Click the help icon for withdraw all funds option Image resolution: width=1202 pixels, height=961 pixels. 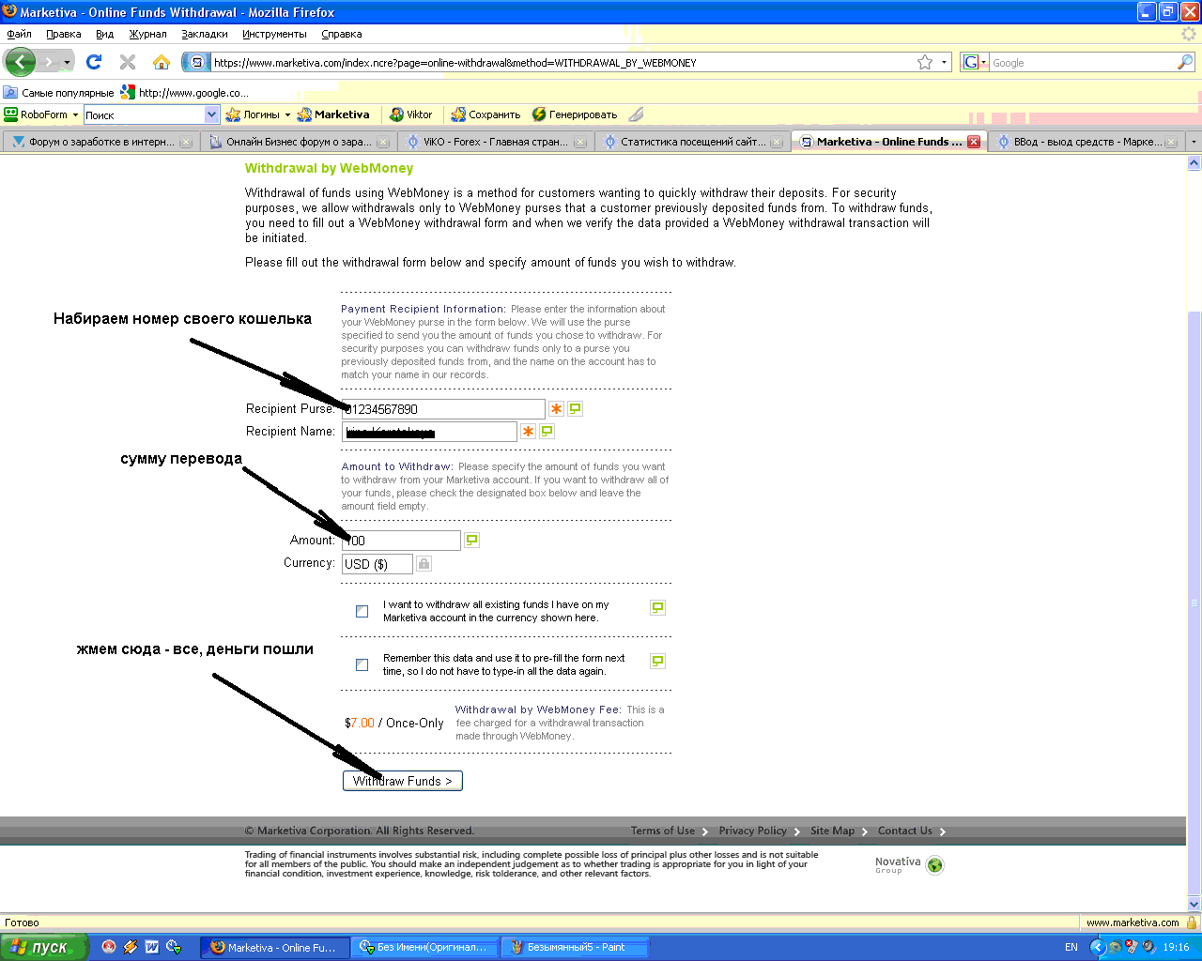(657, 608)
